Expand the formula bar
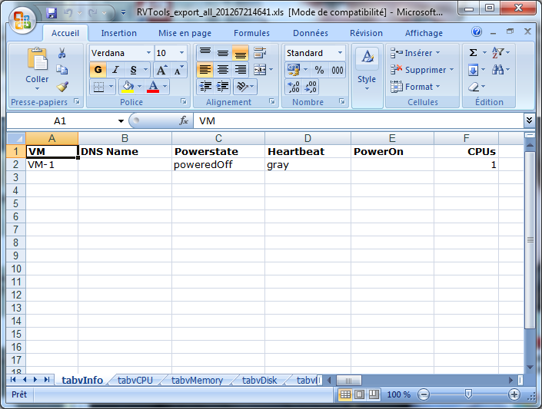The height and width of the screenshot is (409, 542). 529,120
